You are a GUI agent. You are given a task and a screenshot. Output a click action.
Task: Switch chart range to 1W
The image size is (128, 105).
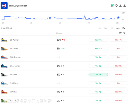pyautogui.click(x=105, y=28)
